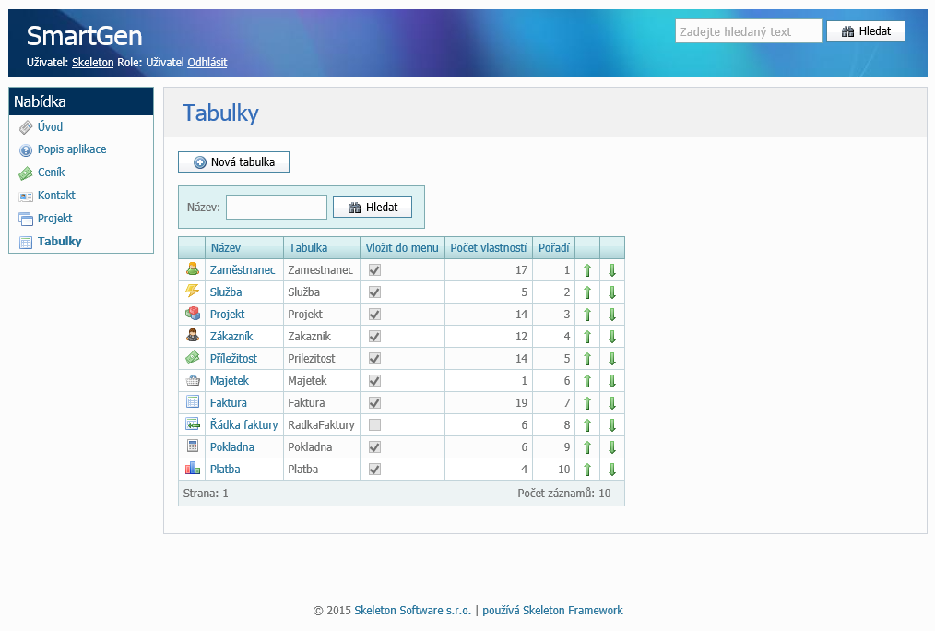Toggle menu checkbox for Řádka faktury
935x631 pixels.
point(374,425)
